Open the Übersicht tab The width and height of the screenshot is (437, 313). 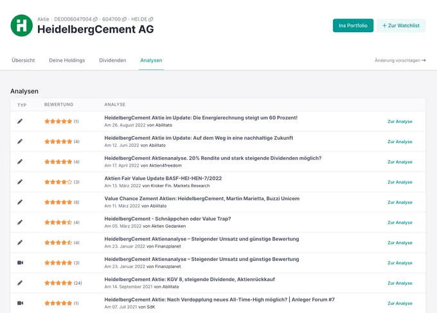click(23, 60)
